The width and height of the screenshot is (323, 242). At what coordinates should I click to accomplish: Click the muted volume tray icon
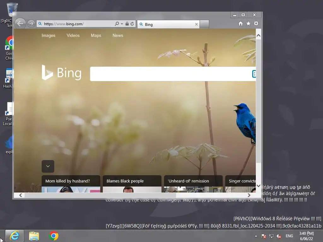point(279,236)
